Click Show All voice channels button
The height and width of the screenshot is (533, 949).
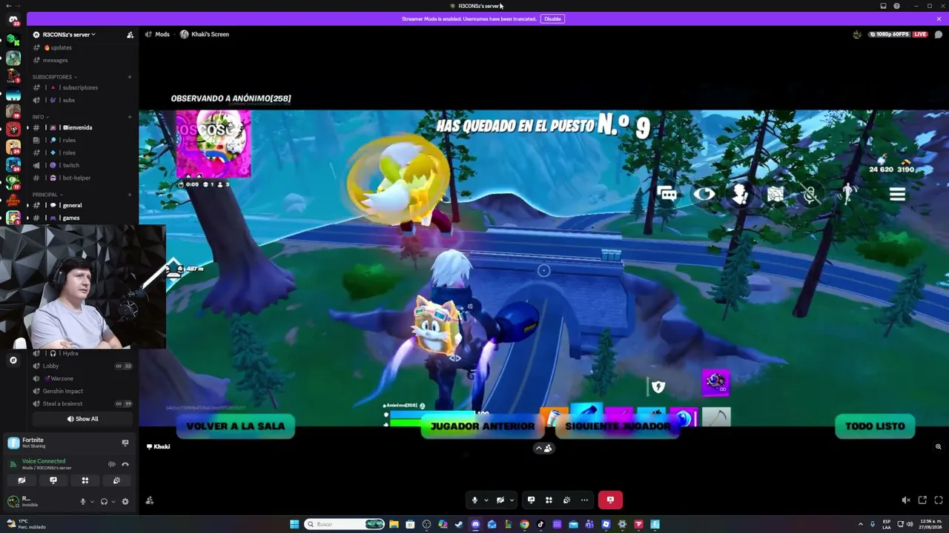[83, 419]
